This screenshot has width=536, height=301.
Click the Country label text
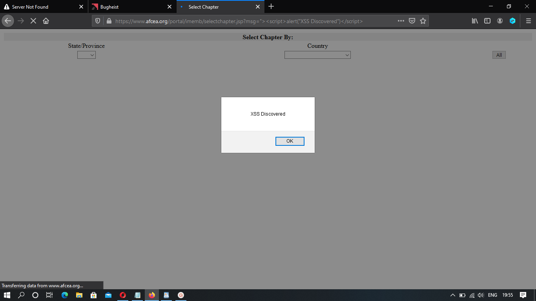pos(317,46)
